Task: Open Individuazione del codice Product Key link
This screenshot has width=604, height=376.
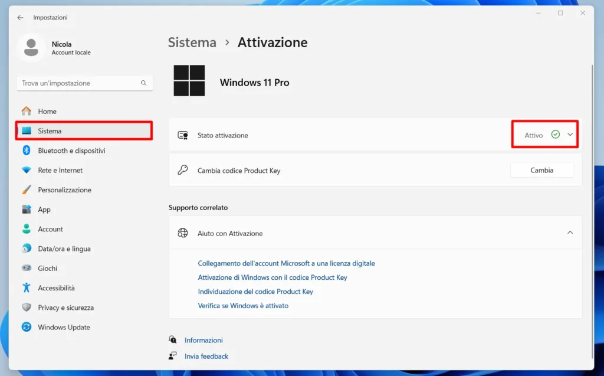Action: click(x=255, y=292)
